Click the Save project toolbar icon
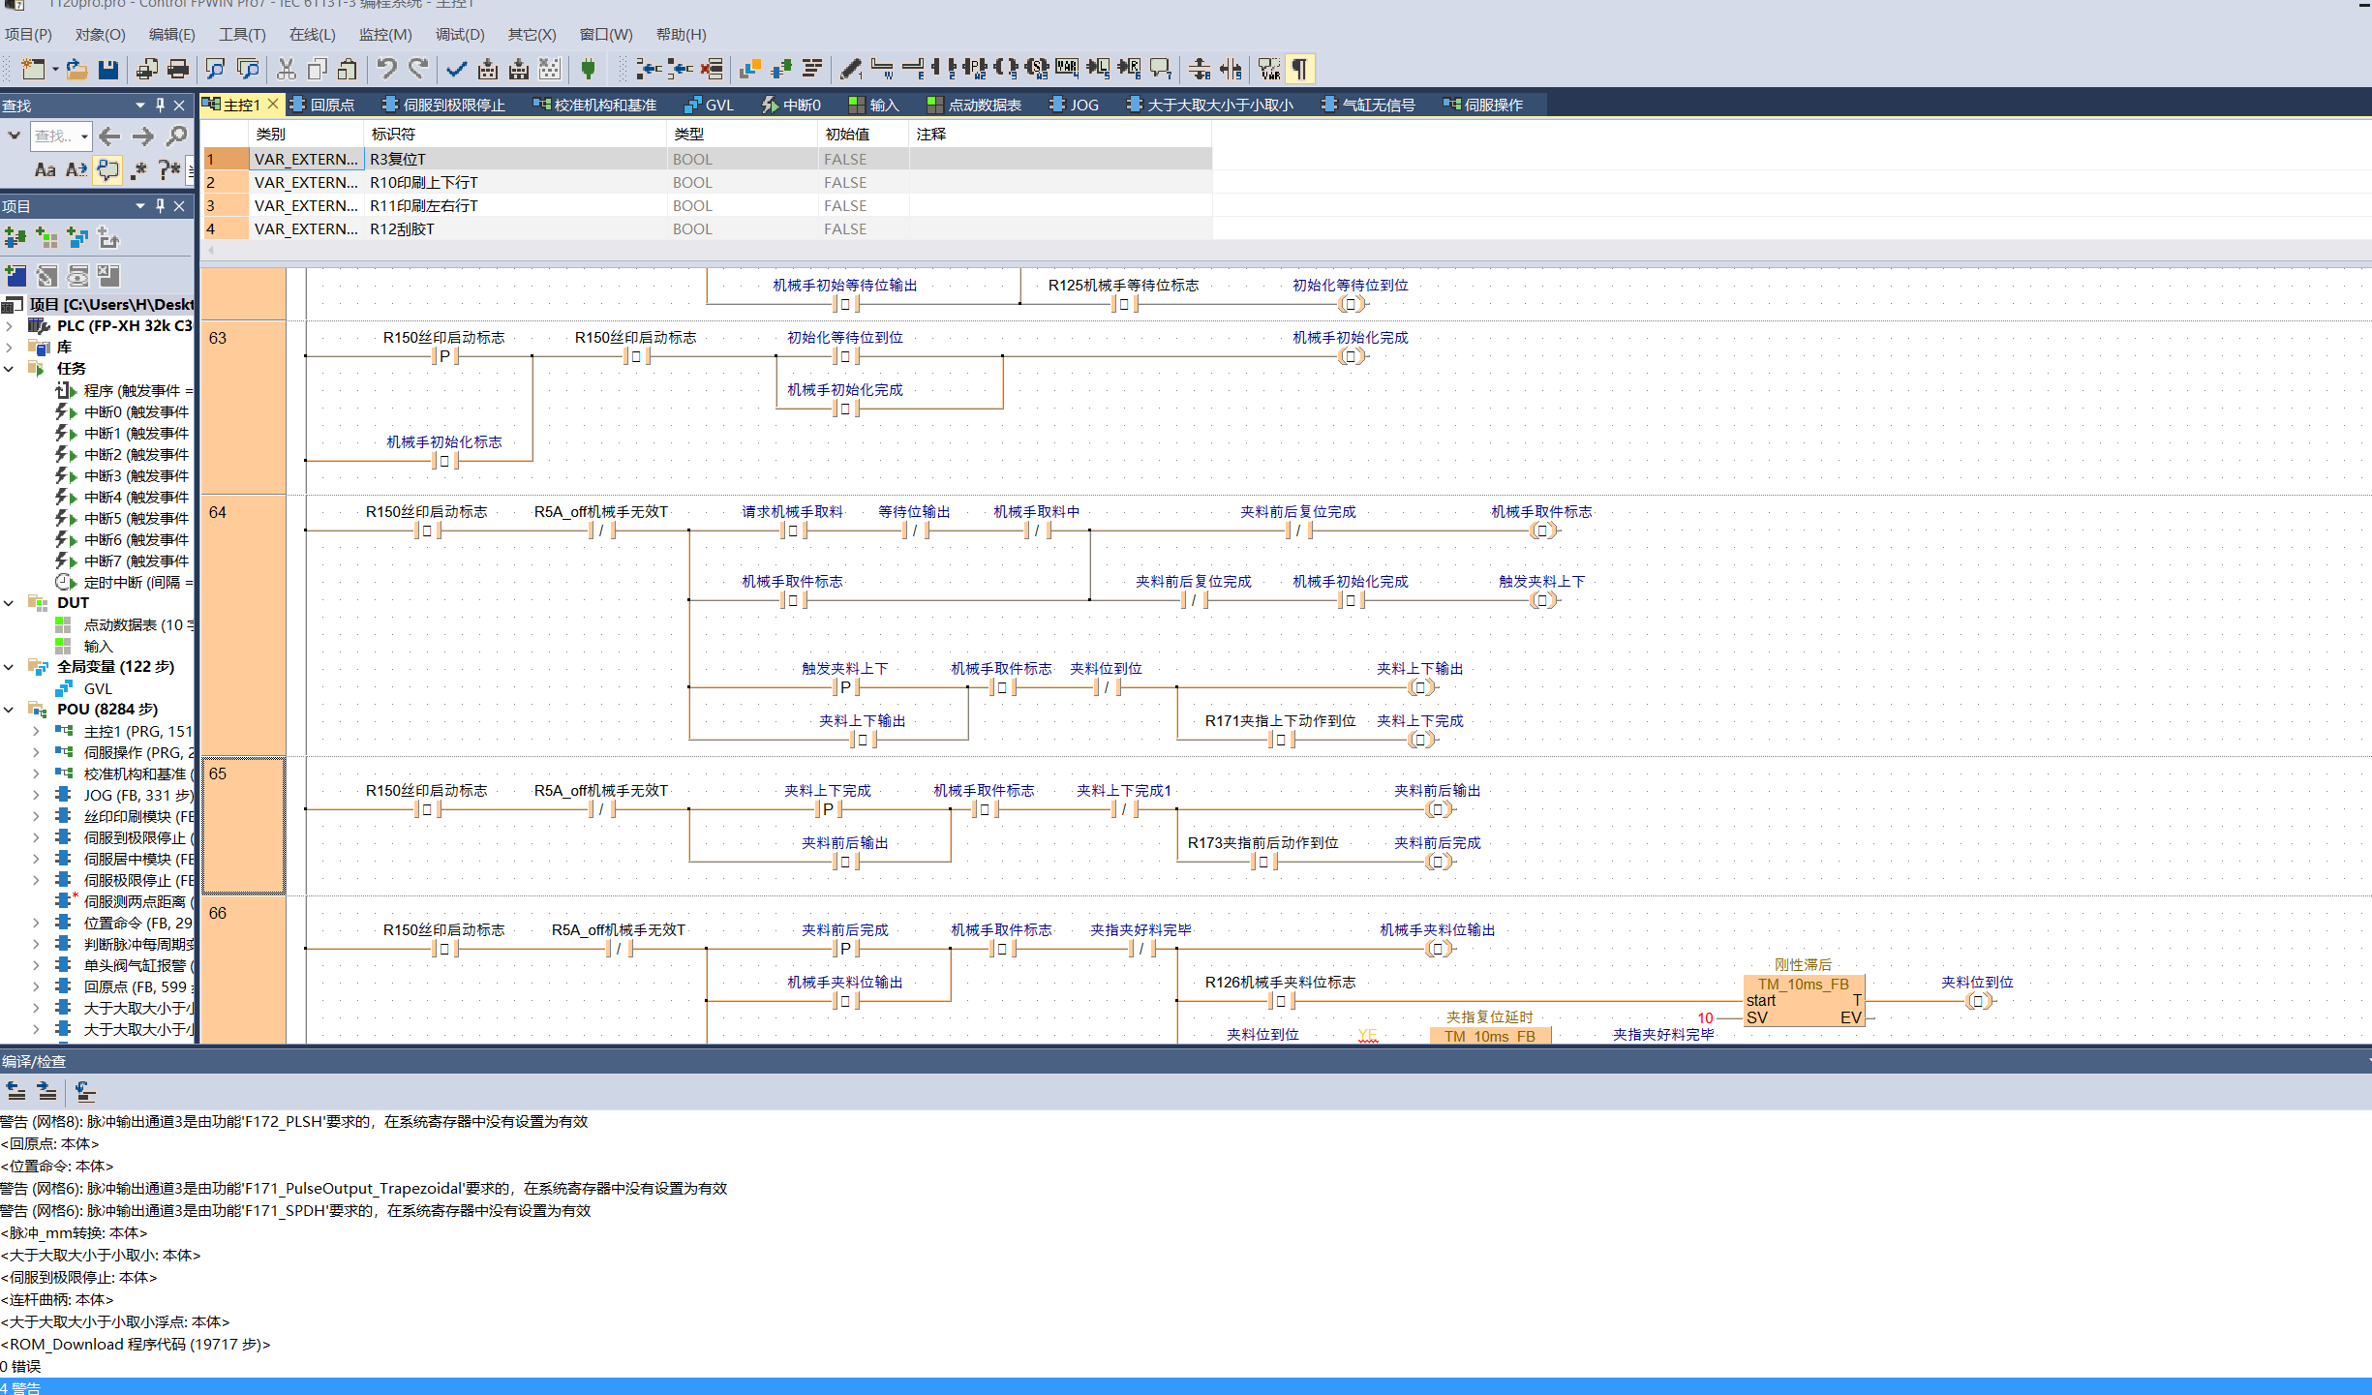 coord(108,69)
